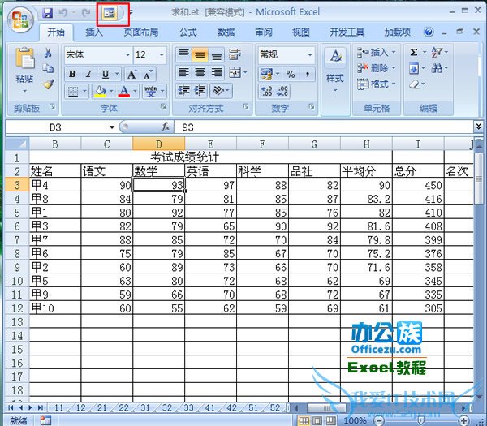Image resolution: width=487 pixels, height=426 pixels.
Task: Click the AutoSum sigma icon
Action: pyautogui.click(x=414, y=53)
